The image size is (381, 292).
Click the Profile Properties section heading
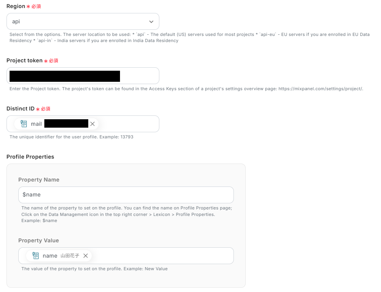(x=30, y=157)
